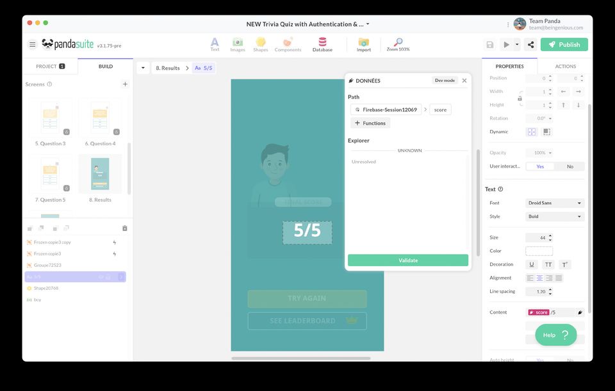Image resolution: width=615 pixels, height=391 pixels.
Task: Toggle Dev mode in the Données panel
Action: pos(445,81)
